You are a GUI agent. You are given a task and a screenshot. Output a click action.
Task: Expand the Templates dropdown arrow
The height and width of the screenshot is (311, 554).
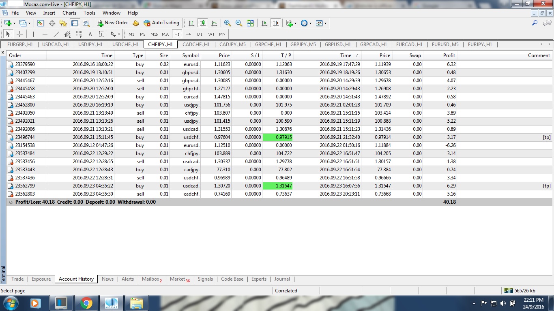325,23
